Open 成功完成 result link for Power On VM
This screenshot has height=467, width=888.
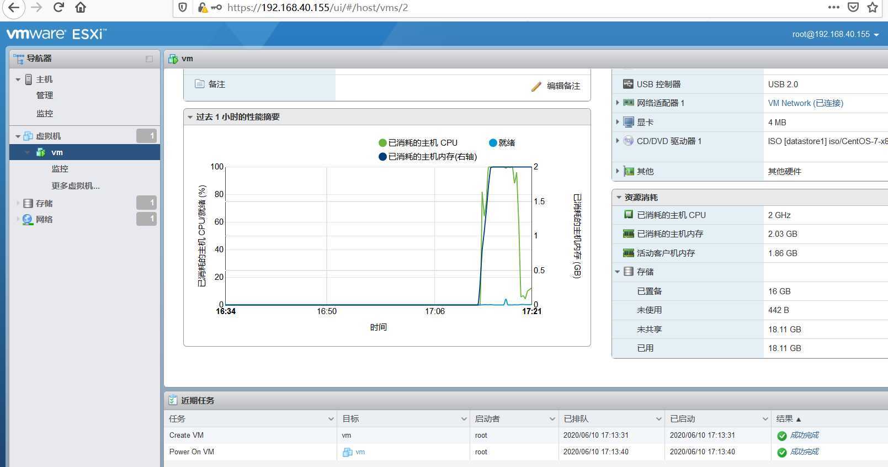point(804,452)
